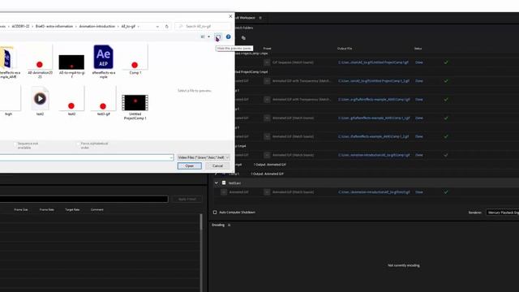Click Done status in test3.avi row
This screenshot has width=519, height=292.
click(x=419, y=192)
